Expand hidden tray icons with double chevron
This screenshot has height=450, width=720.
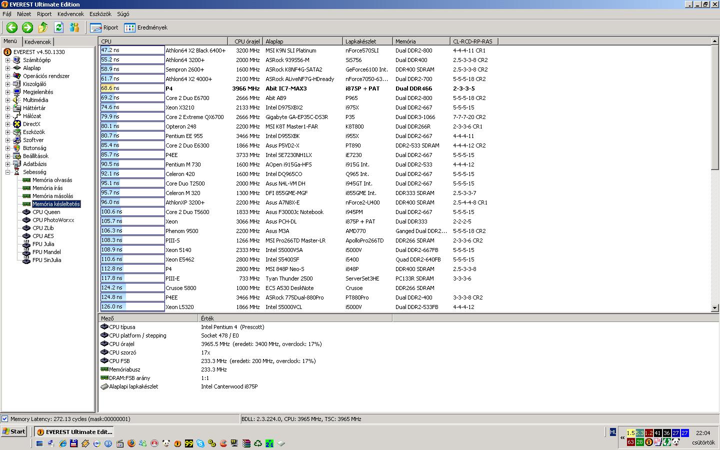pyautogui.click(x=622, y=437)
